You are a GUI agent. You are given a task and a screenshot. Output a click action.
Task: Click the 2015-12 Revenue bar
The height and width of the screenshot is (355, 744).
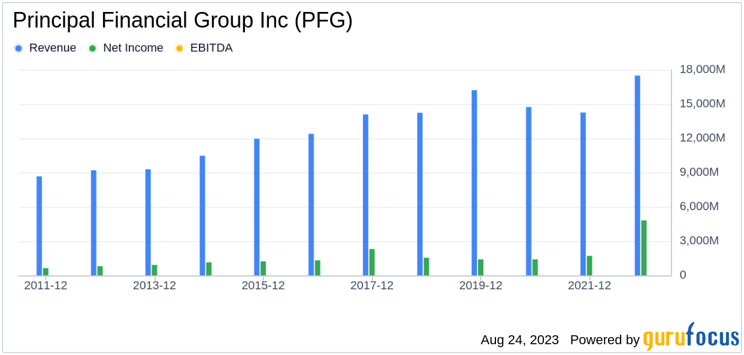click(x=256, y=207)
